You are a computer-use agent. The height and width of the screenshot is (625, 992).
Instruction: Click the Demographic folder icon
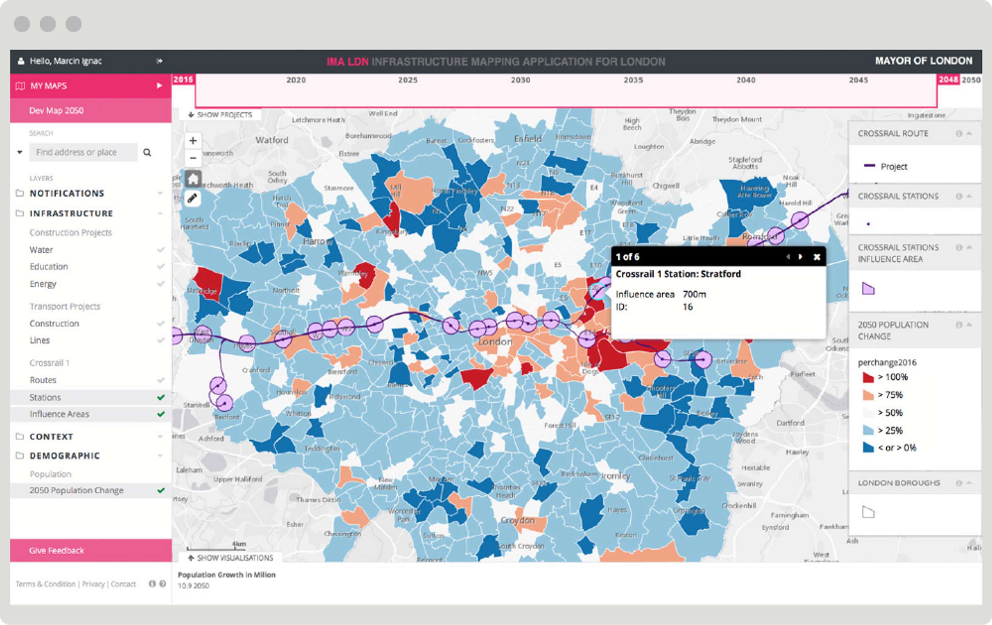(x=20, y=455)
